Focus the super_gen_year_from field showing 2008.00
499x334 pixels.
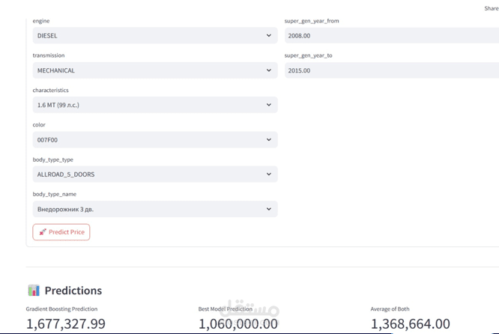pyautogui.click(x=390, y=36)
